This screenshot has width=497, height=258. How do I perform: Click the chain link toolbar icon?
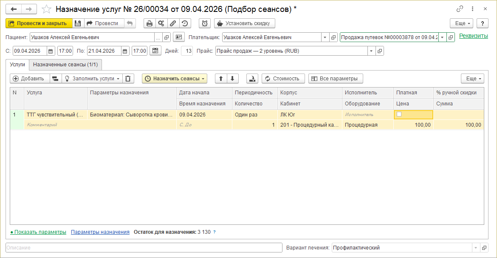point(173,23)
